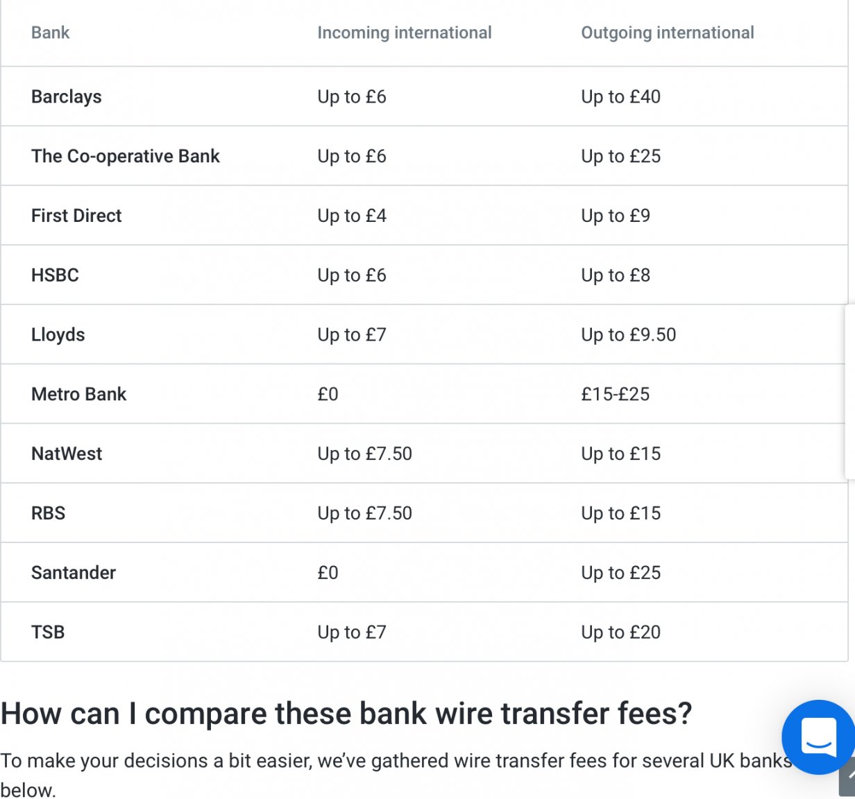Click The Co-operative Bank row label
The width and height of the screenshot is (855, 799).
[126, 156]
